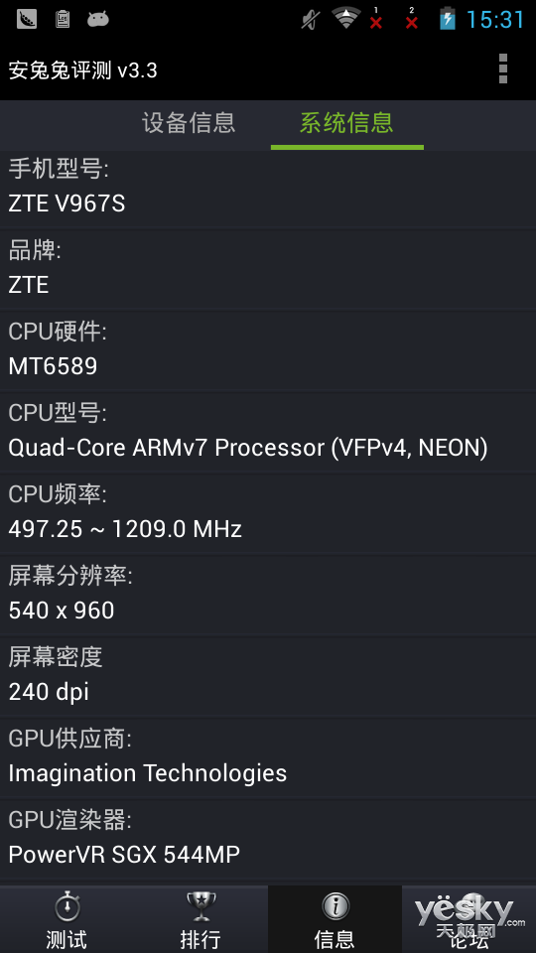Tap the clipboard notification icon

pos(62,20)
